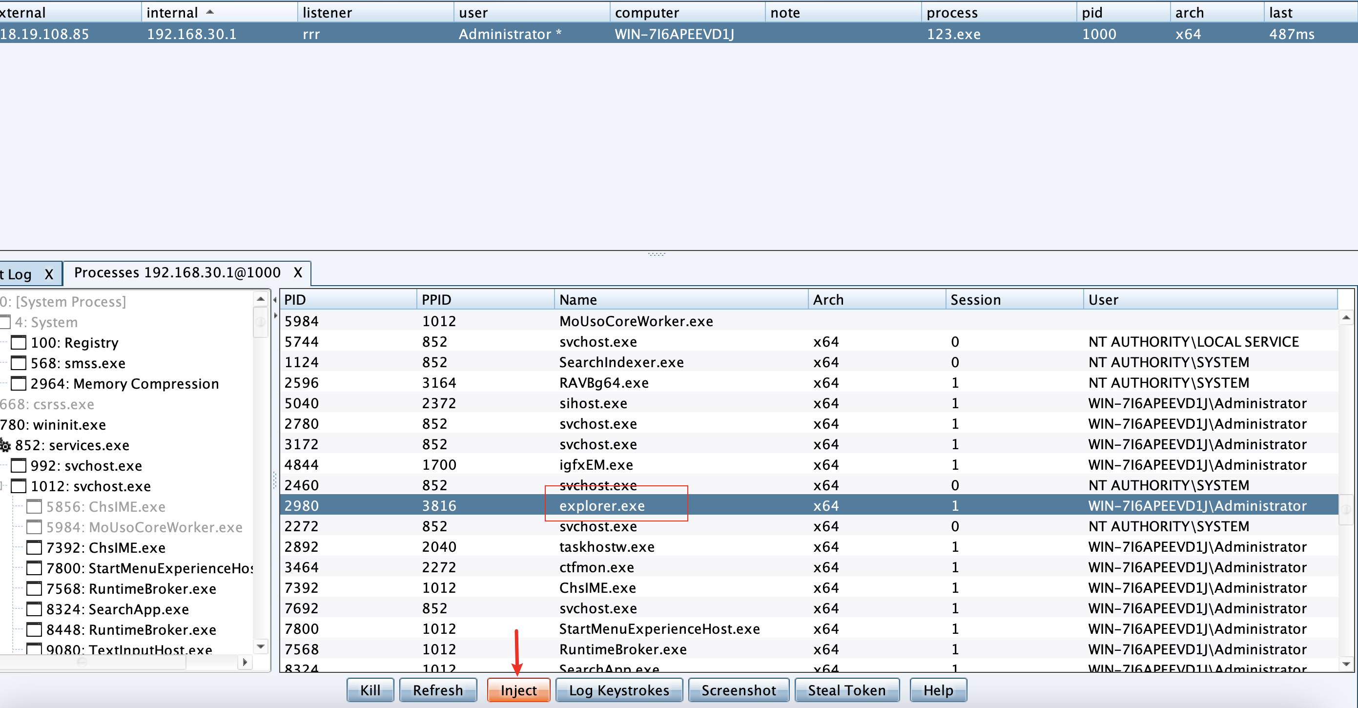
Task: Select 780: wininit.exe in process tree
Action: pos(53,425)
